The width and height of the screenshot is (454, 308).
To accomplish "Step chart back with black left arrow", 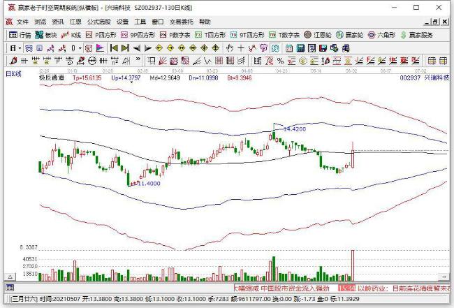I will (137, 48).
